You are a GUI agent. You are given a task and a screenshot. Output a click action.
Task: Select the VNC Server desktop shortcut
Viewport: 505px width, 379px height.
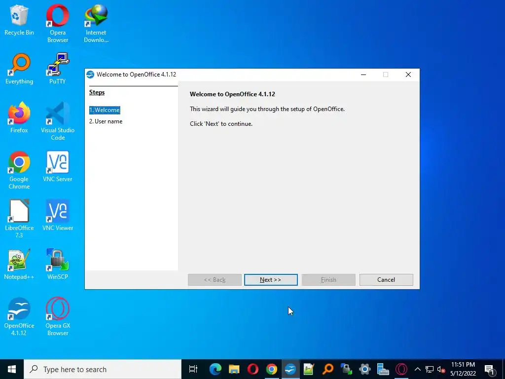[x=58, y=166]
